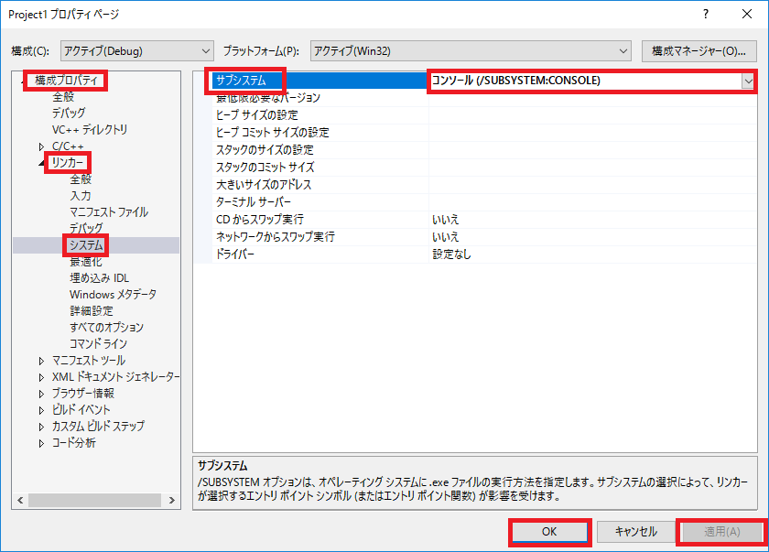Select 全般 under リンカー
The image size is (769, 552).
click(81, 179)
